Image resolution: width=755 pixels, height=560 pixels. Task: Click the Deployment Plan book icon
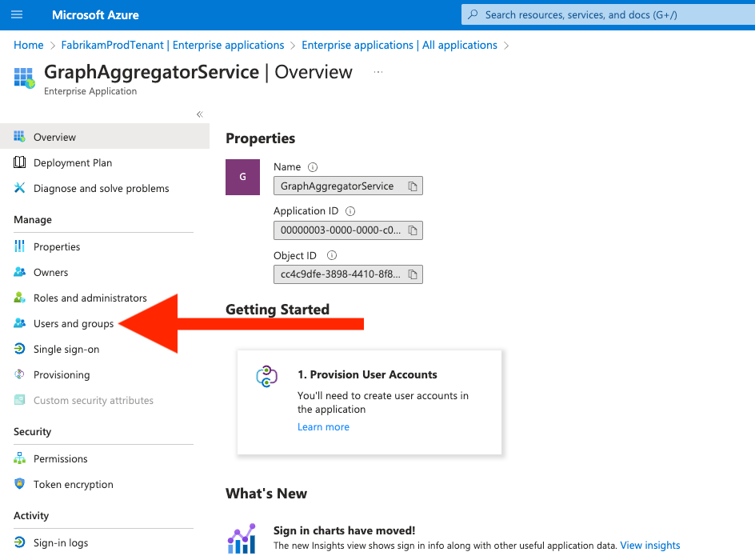[19, 162]
